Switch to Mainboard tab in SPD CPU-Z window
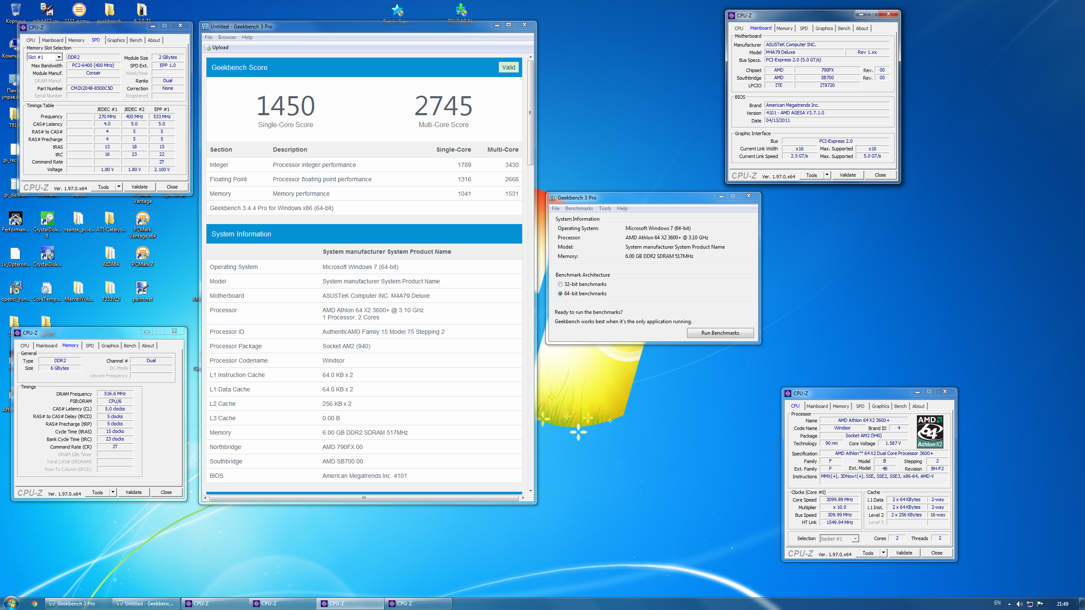1085x610 pixels. pyautogui.click(x=53, y=40)
